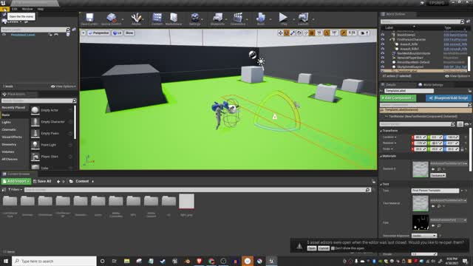Toggle visibility of NetworkPlayerStart in outliner
Viewport: 473px width, 266px height.
tap(383, 58)
